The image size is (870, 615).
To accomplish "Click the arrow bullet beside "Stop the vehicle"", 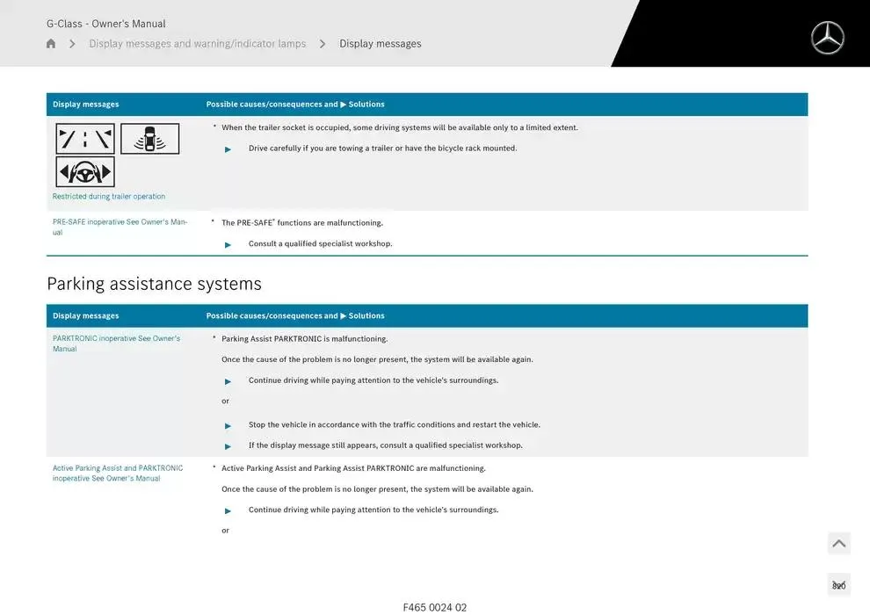I will click(x=228, y=425).
